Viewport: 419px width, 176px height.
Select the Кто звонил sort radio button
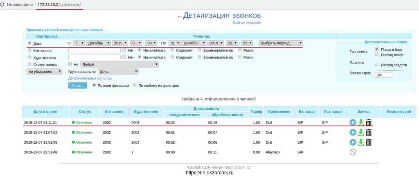click(x=29, y=50)
